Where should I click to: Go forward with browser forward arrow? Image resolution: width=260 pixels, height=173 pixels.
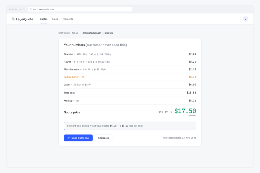[24, 9]
